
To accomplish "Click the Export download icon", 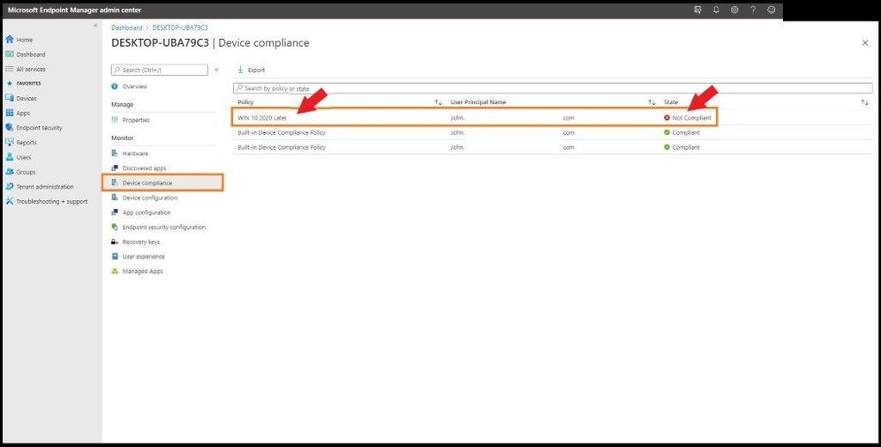I will 240,70.
